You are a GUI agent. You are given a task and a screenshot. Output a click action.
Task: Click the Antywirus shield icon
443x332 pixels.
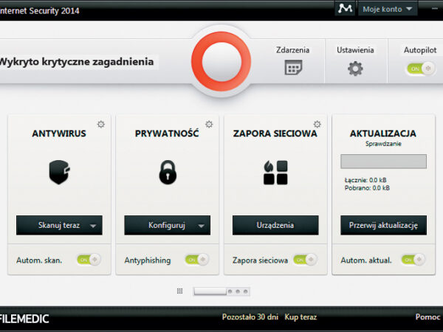click(59, 172)
